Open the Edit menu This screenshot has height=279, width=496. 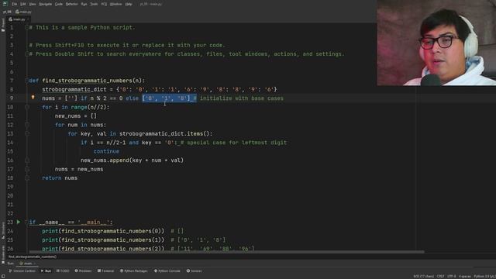[x=23, y=4]
